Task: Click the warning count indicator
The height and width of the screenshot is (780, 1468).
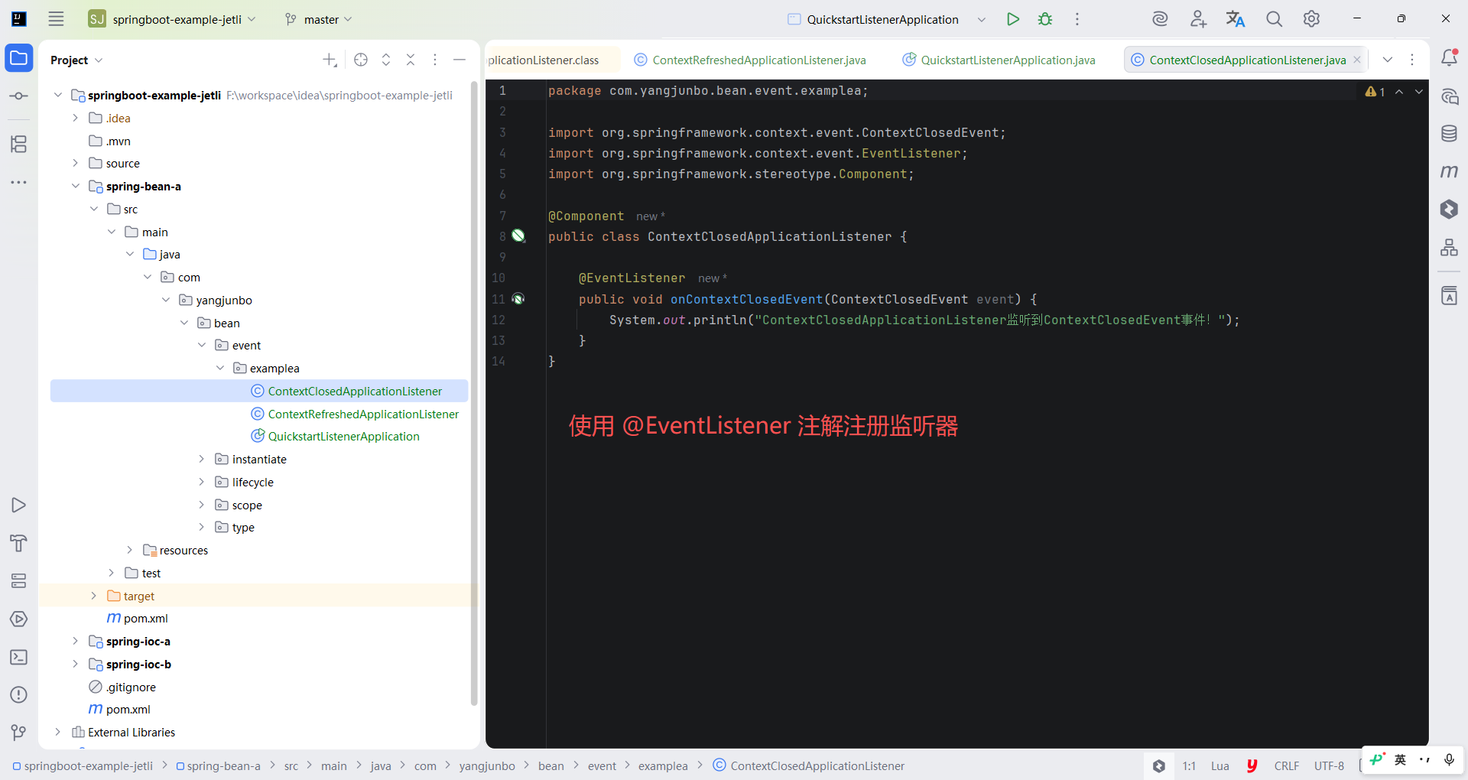Action: coord(1375,92)
